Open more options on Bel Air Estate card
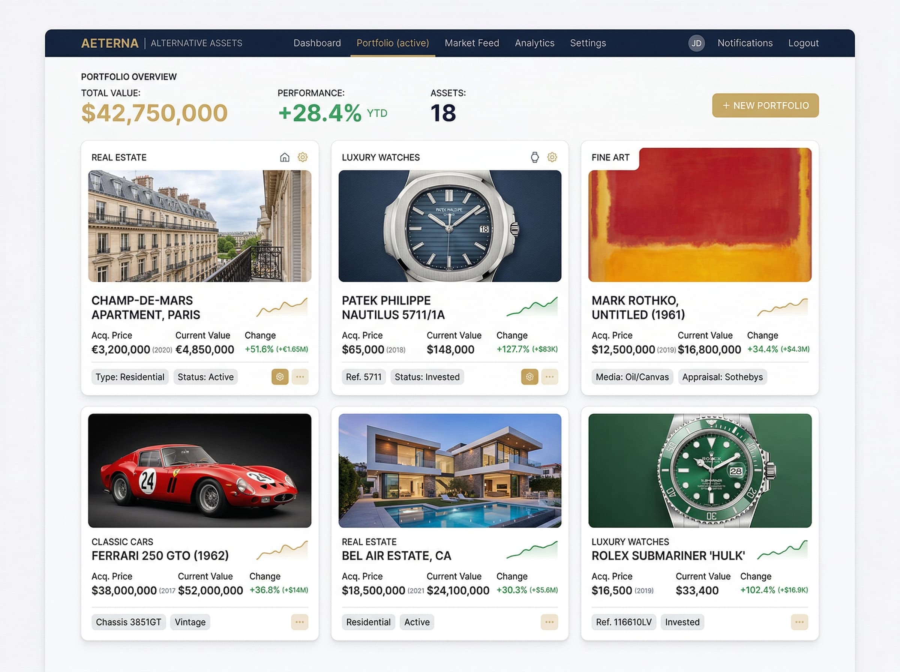This screenshot has width=900, height=672. click(549, 622)
